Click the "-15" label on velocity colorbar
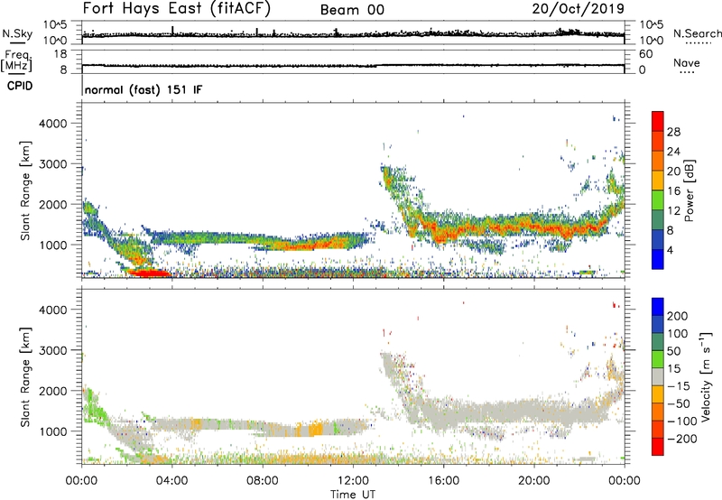The width and height of the screenshot is (722, 500). pos(678,386)
